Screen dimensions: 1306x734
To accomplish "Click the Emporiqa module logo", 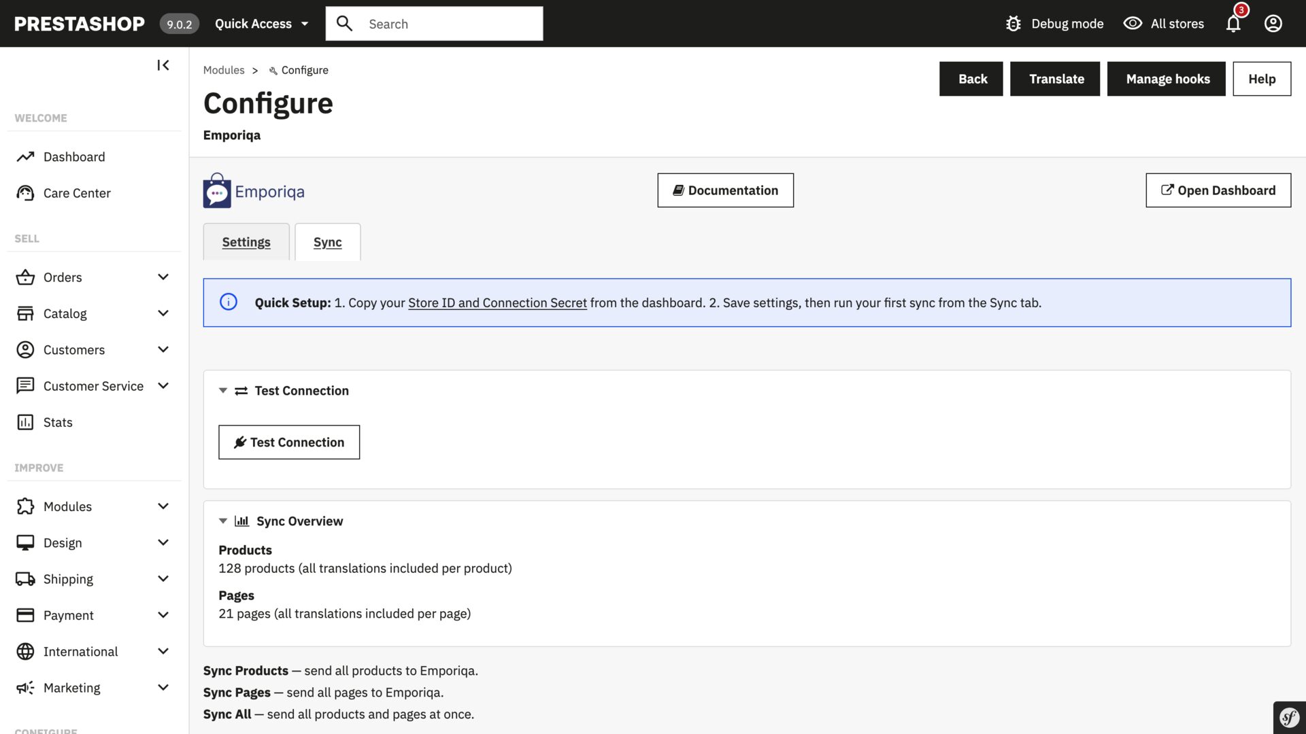I will (216, 191).
